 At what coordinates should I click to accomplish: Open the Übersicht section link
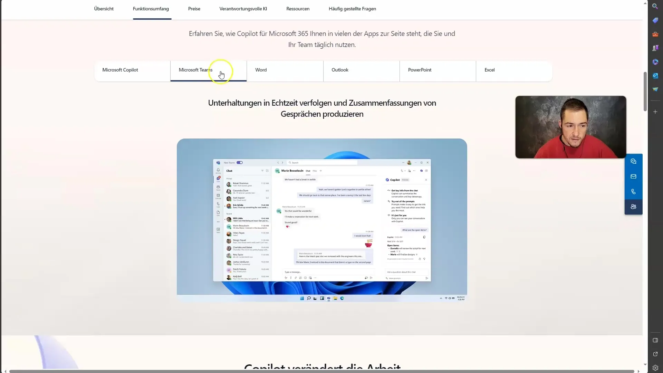tap(104, 9)
